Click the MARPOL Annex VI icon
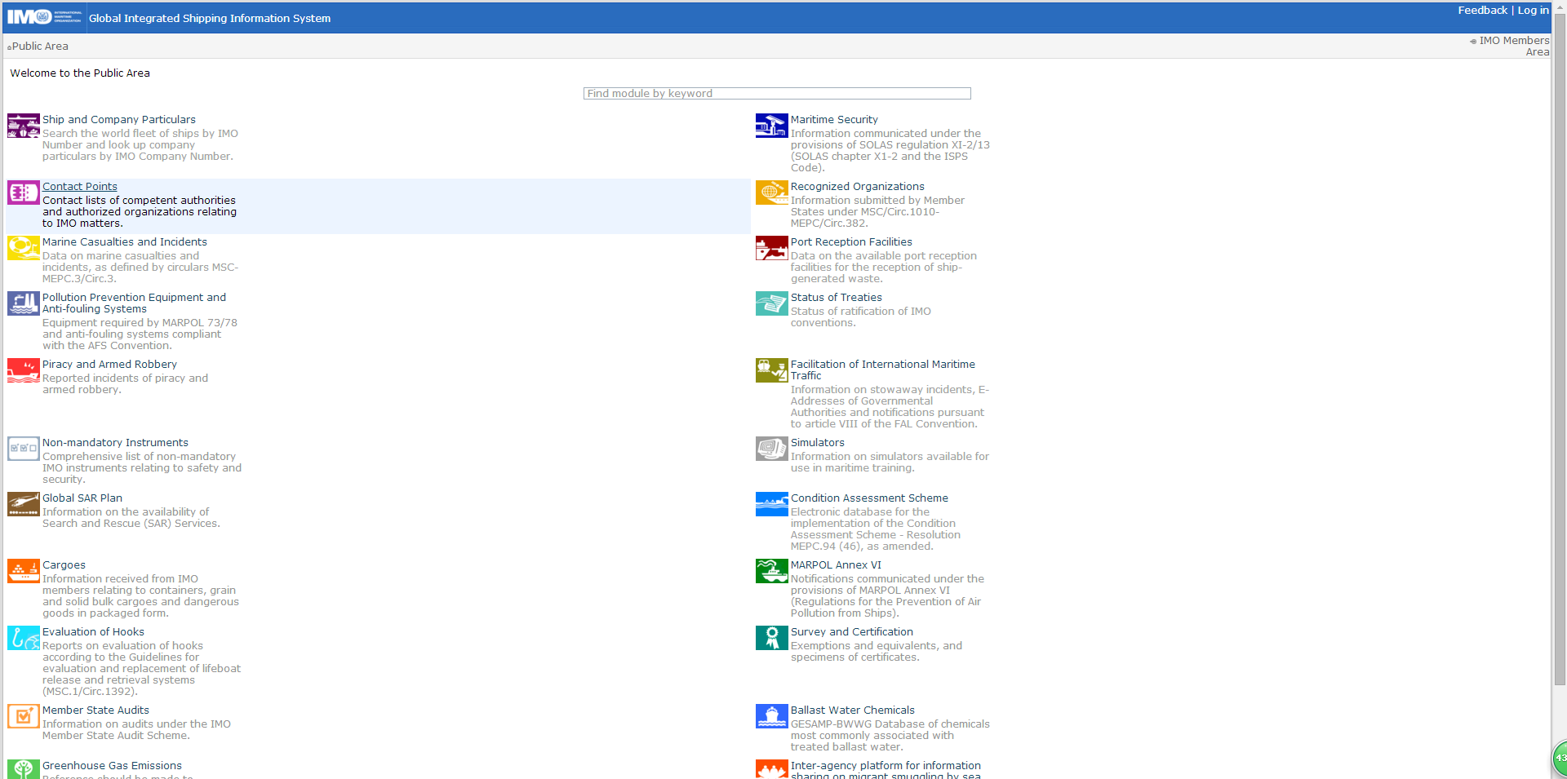 (772, 571)
